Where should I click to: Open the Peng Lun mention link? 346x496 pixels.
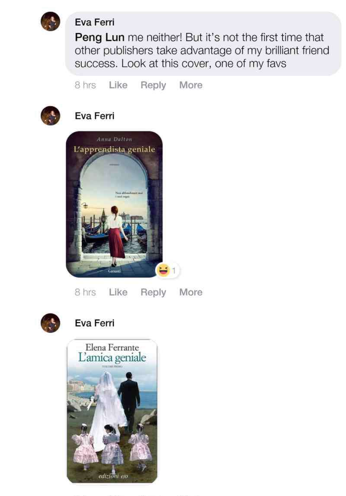coord(99,38)
